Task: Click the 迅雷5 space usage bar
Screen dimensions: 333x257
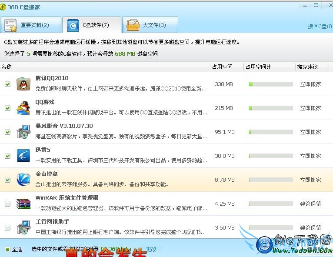Action: coord(271,156)
